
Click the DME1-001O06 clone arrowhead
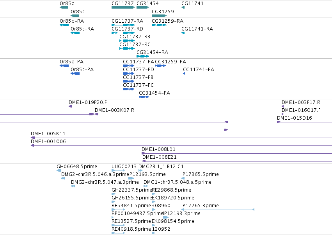tap(32, 146)
